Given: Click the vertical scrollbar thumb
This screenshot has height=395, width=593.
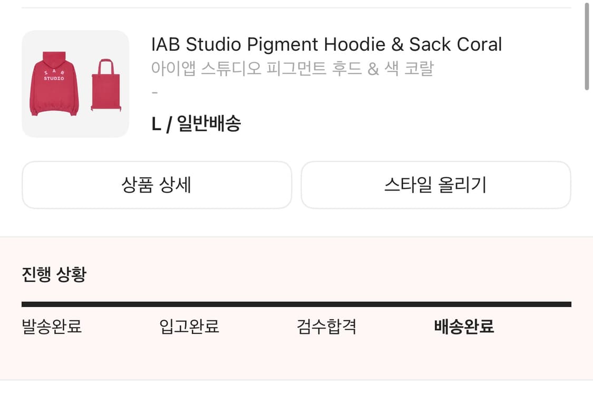Looking at the screenshot, I should click(587, 46).
